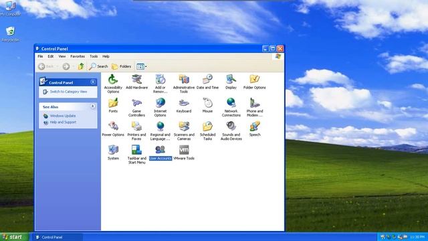
Task: Open the File menu
Action: [40, 56]
